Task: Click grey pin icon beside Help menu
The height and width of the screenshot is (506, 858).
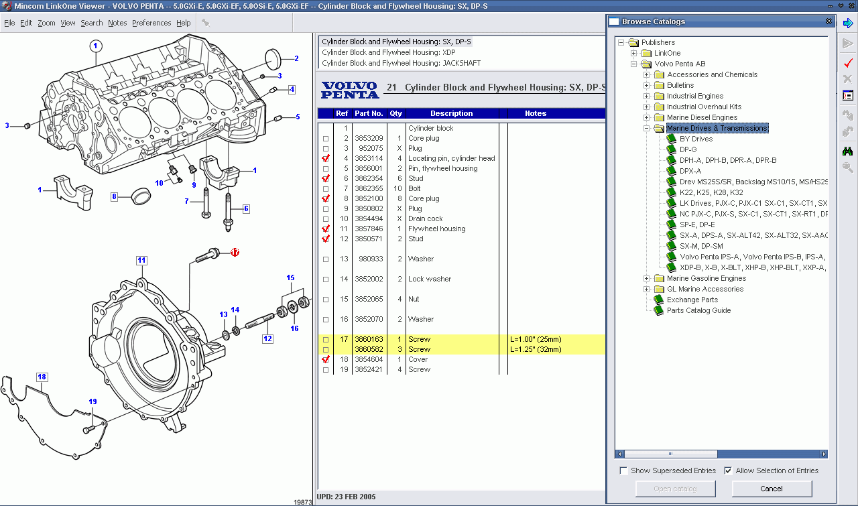Action: click(x=205, y=23)
